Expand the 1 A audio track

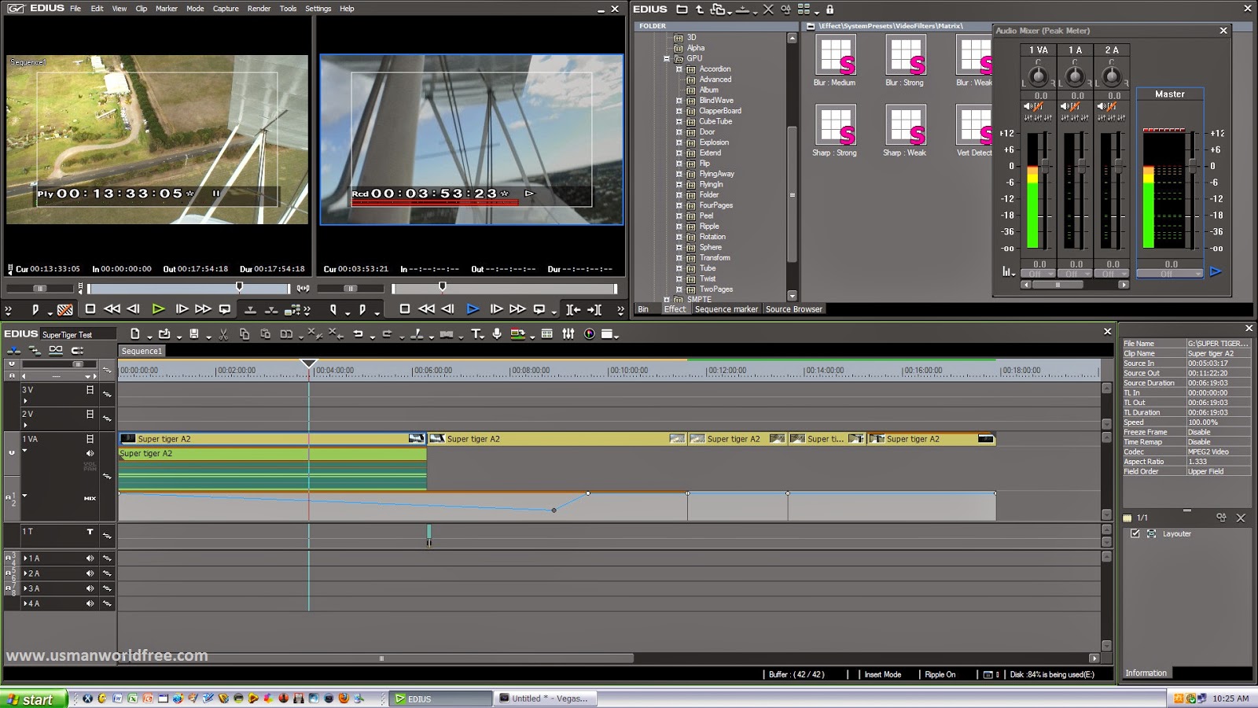pos(25,559)
